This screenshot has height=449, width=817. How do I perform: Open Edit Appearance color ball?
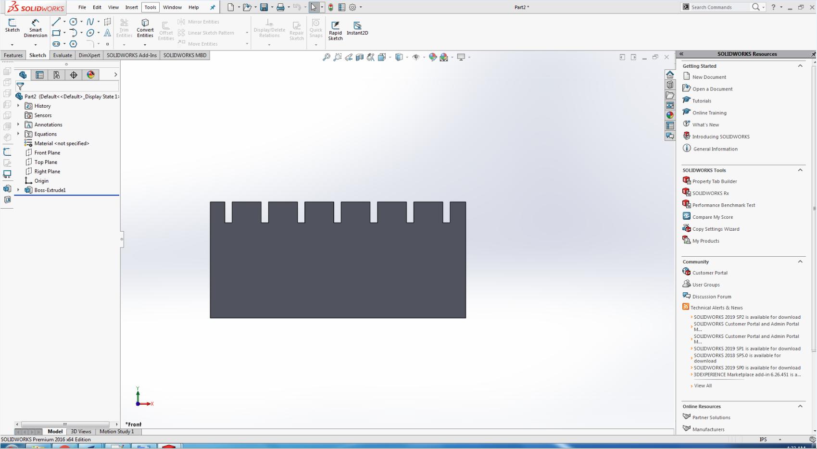[x=433, y=57]
